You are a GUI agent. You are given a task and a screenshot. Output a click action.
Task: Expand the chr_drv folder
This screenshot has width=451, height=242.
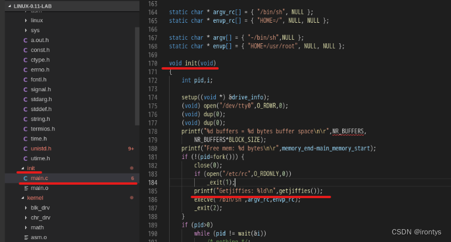(x=26, y=217)
